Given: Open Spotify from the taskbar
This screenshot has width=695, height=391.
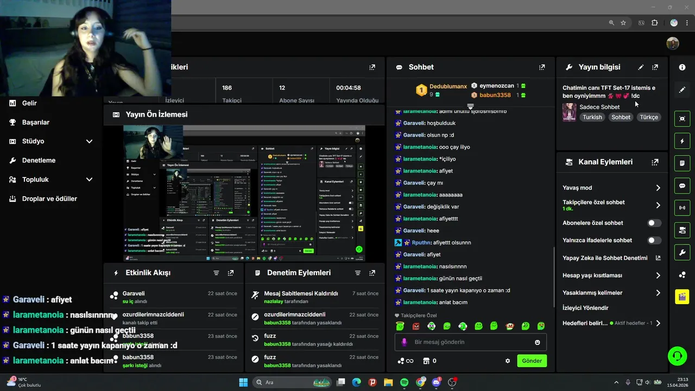Looking at the screenshot, I should (405, 382).
